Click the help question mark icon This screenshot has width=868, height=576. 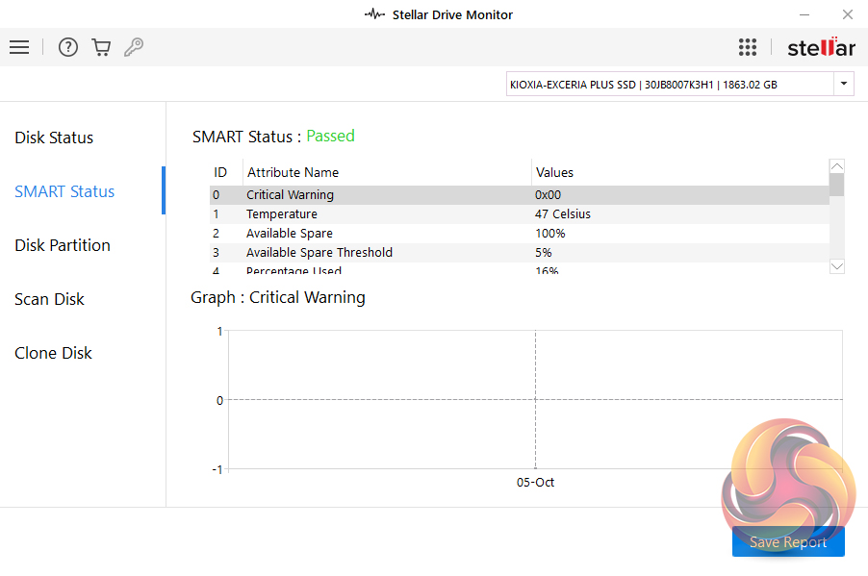tap(67, 47)
